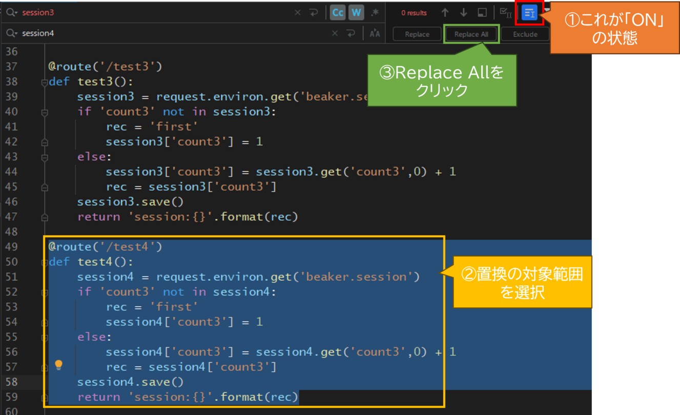
Task: Toggle Match Case (Cc) search option
Action: (338, 13)
